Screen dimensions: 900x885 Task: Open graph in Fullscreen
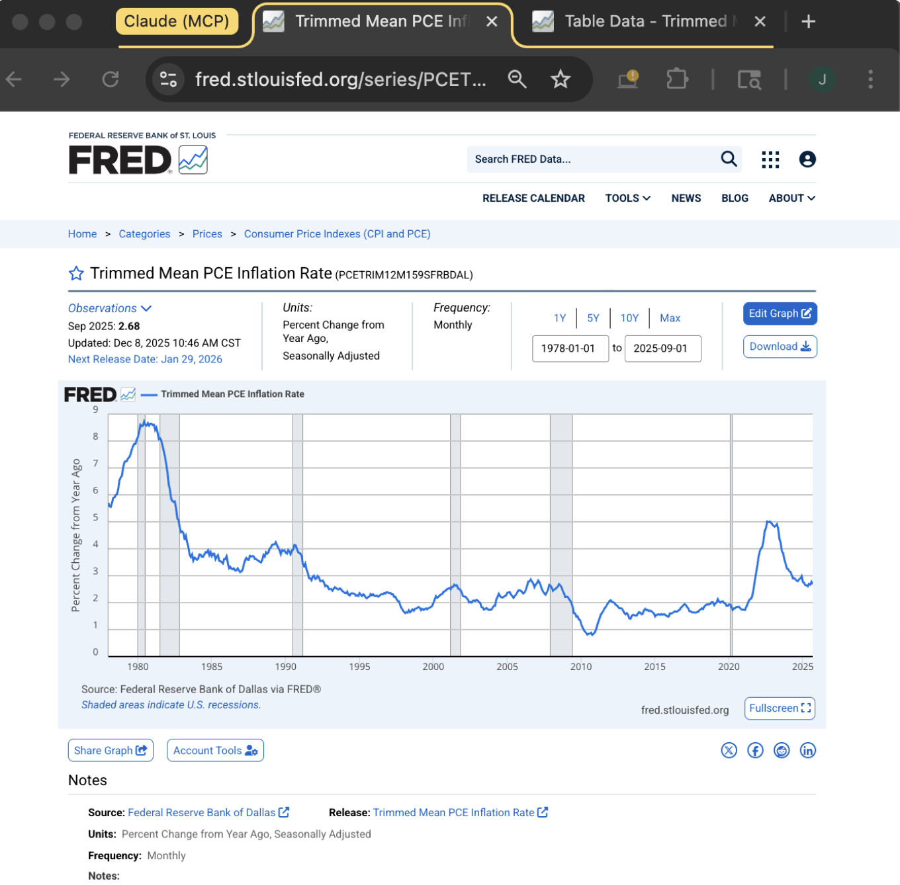pos(780,708)
